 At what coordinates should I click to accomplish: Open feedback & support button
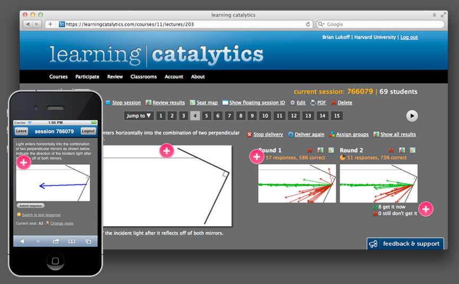tap(405, 244)
